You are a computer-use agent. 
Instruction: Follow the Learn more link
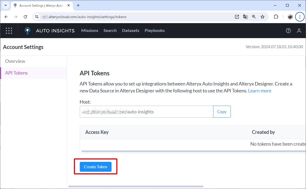260,91
